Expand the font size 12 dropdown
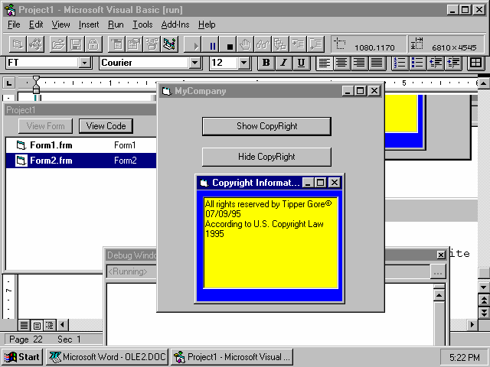This screenshot has height=367, width=490. [244, 63]
